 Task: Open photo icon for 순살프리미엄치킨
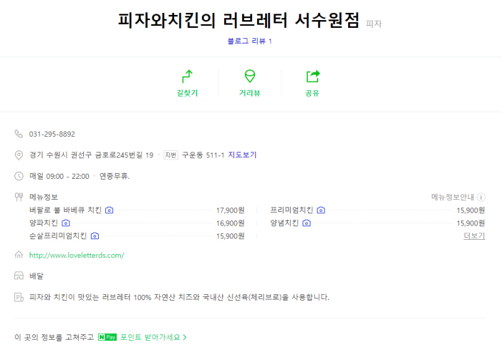click(95, 236)
